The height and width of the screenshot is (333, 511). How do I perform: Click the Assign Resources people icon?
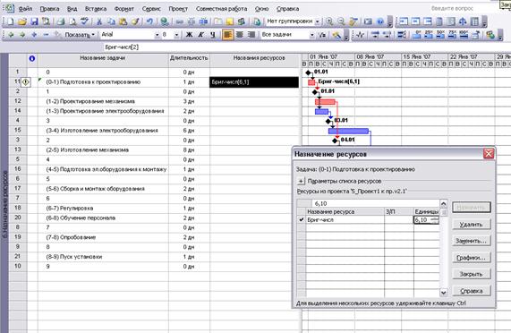click(x=242, y=21)
